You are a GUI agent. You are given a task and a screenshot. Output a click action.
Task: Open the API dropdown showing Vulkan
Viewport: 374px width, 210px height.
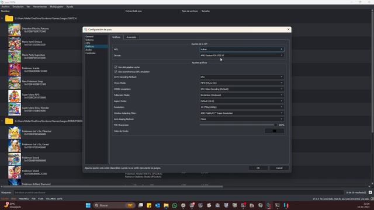tap(242, 49)
